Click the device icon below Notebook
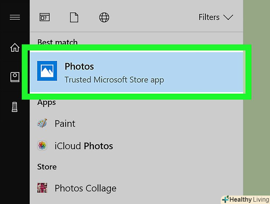Image resolution: width=270 pixels, height=204 pixels. 15,107
